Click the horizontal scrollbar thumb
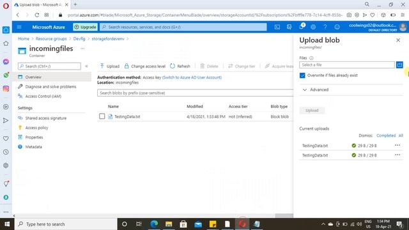This screenshot has height=230, width=409. click(284, 216)
